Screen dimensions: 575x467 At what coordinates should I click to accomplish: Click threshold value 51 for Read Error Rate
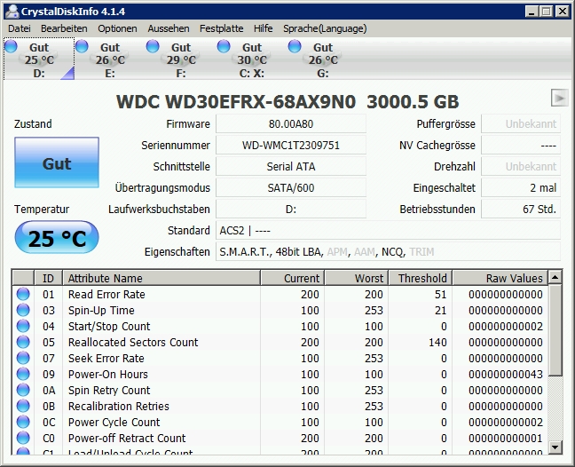click(x=440, y=294)
